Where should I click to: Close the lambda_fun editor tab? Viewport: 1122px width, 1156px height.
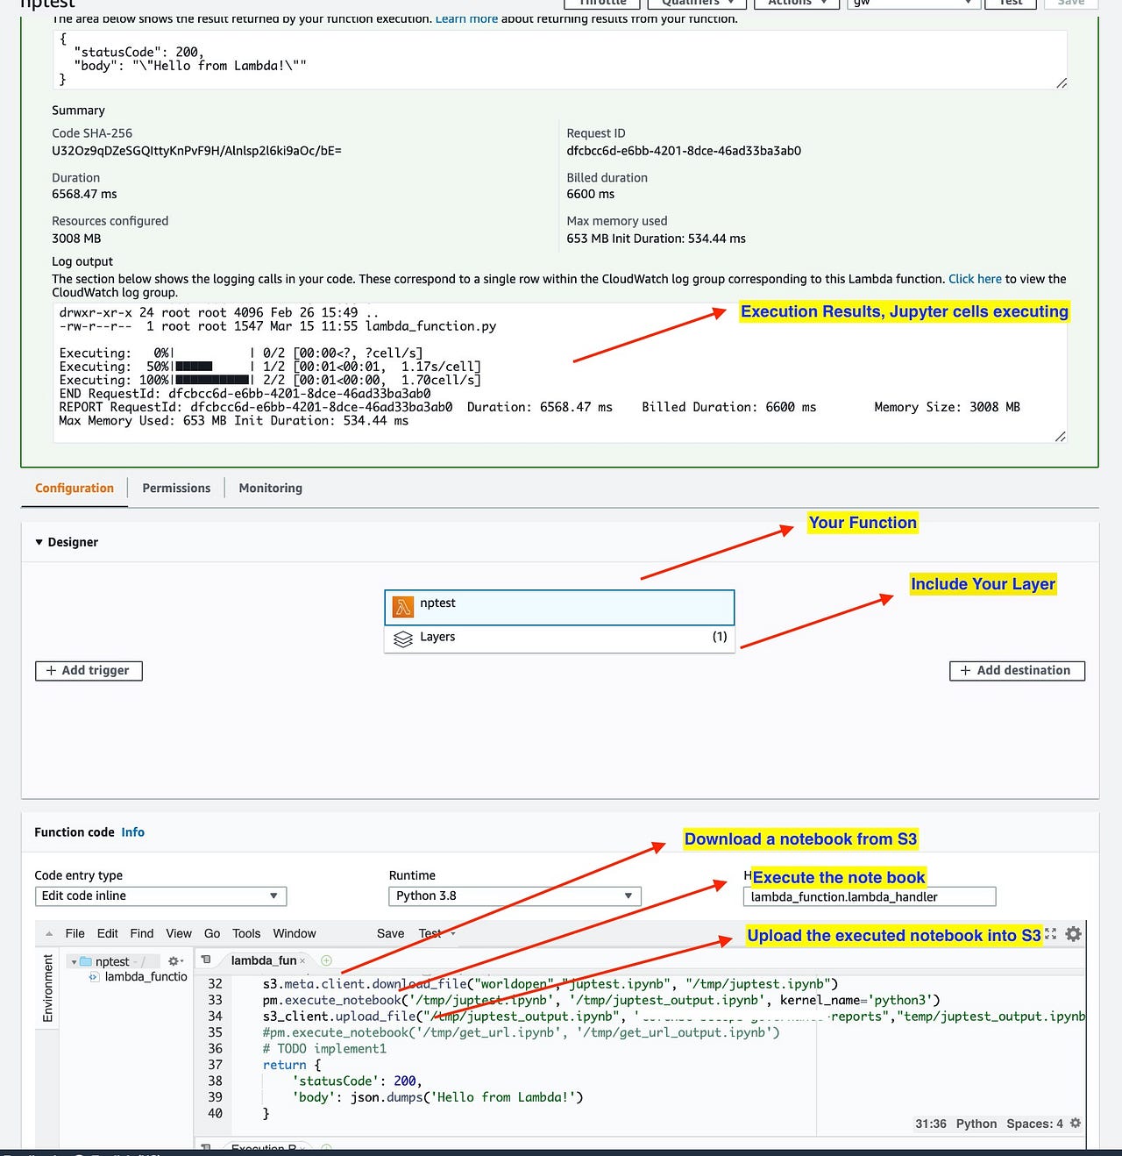pos(302,960)
